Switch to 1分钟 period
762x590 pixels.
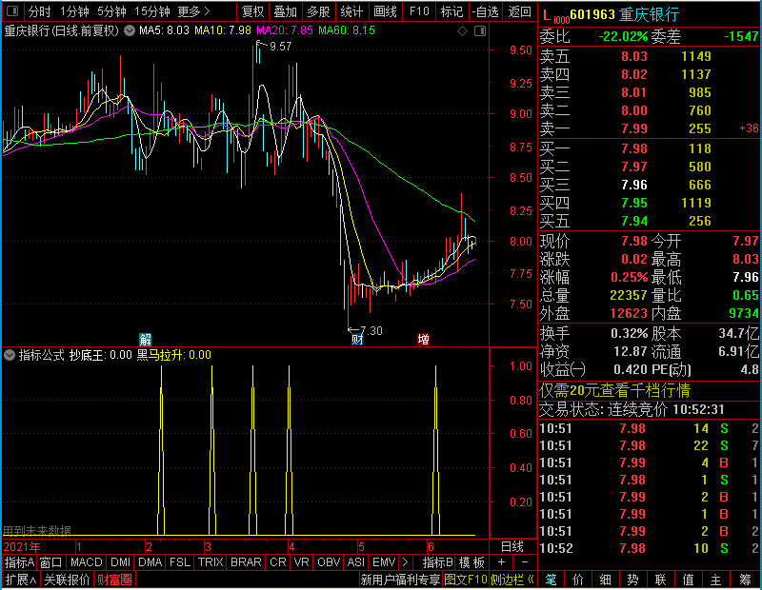[74, 11]
